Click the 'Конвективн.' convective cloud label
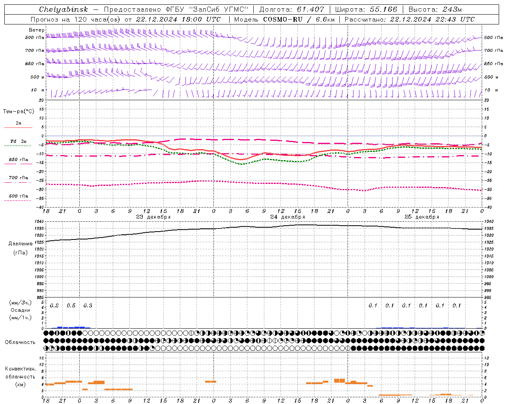Viewport: 505px width, 404px height. pos(21,369)
